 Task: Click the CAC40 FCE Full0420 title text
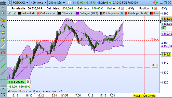coord(125,3)
